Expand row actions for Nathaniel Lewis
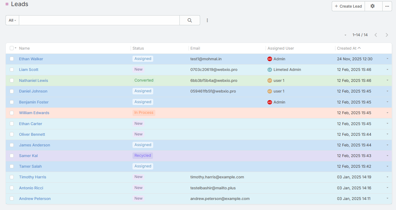 click(x=387, y=80)
